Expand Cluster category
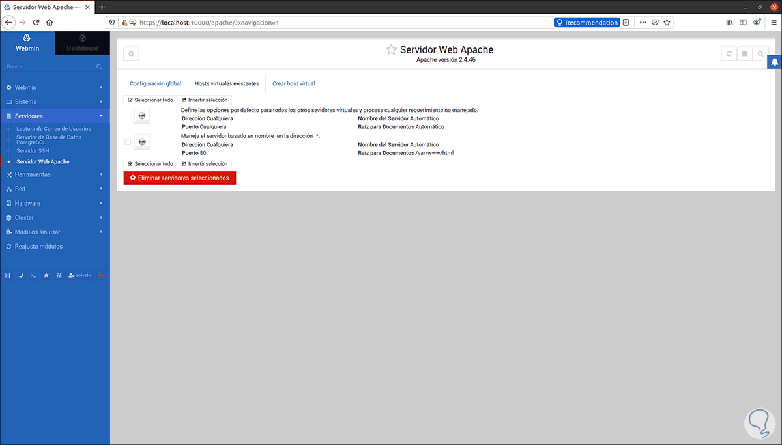 tap(55, 217)
